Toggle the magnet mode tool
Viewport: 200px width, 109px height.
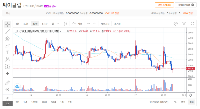click(8, 99)
